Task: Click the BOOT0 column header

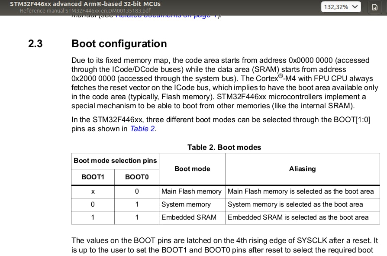Action: click(137, 177)
